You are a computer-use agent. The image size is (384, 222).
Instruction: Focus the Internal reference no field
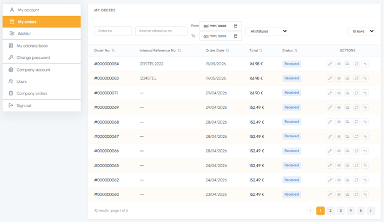pyautogui.click(x=161, y=31)
